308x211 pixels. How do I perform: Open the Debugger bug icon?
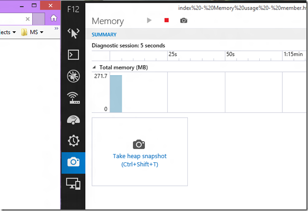coord(73,76)
